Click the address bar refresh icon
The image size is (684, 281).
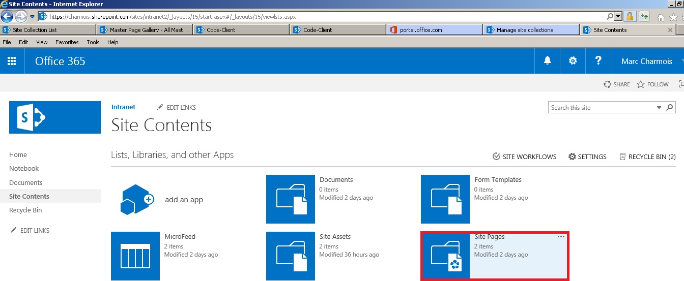pyautogui.click(x=644, y=16)
